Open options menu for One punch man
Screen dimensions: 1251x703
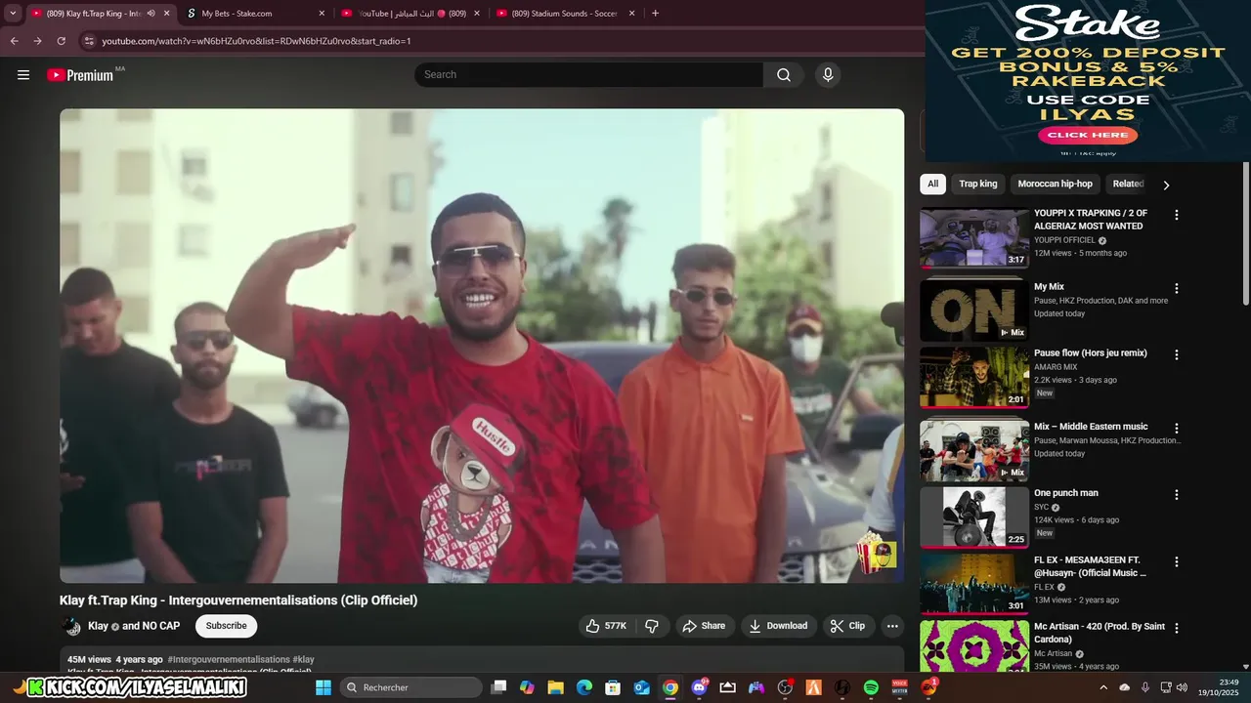pyautogui.click(x=1177, y=495)
